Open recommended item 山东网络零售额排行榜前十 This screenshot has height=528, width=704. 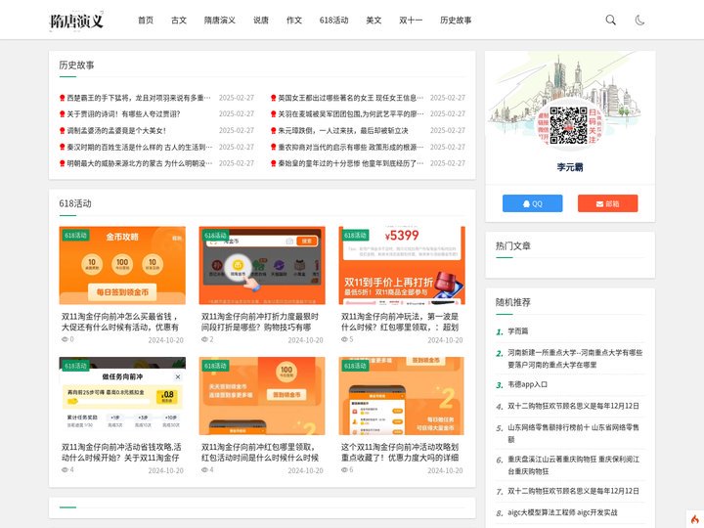[573, 433]
